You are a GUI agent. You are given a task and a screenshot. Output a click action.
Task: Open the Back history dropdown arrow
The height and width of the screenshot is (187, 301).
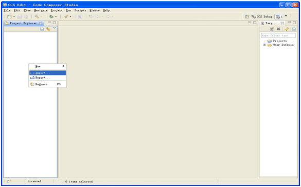point(102,16)
